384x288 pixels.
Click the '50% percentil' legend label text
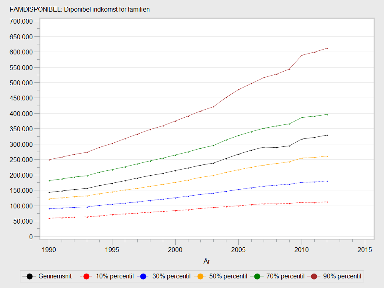228,276
